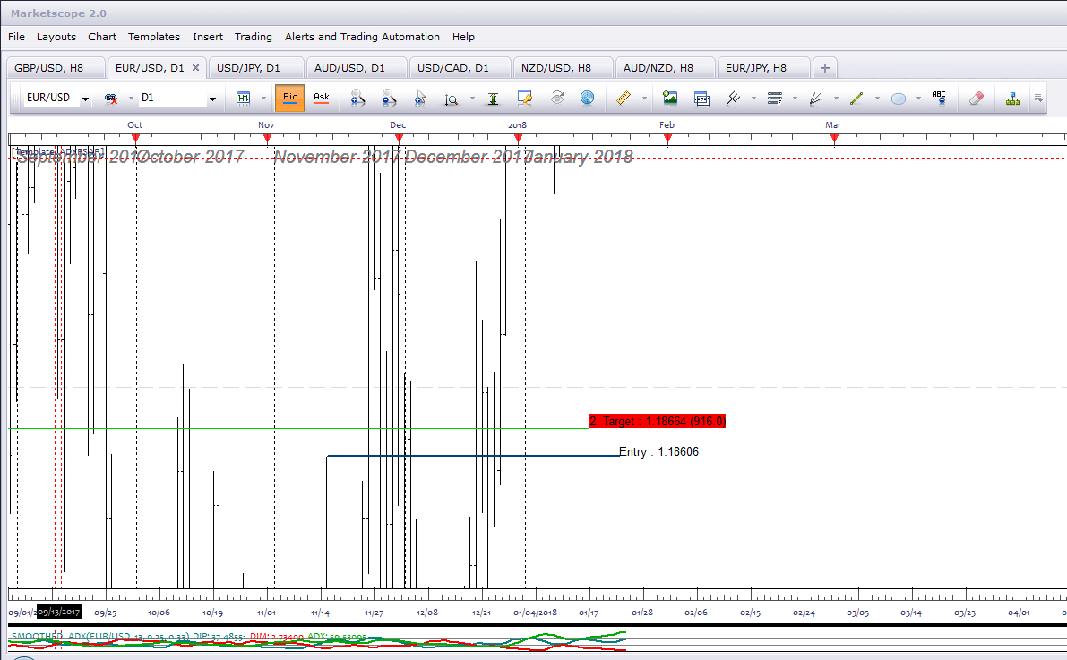This screenshot has height=660, width=1067.
Task: Click the highlighted 09/13/2017 date label
Action: [x=58, y=612]
